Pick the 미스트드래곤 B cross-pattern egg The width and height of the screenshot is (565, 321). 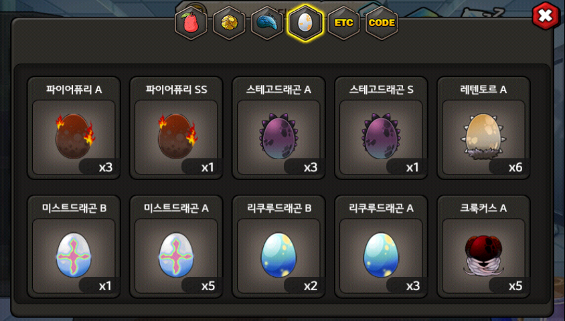tap(74, 247)
